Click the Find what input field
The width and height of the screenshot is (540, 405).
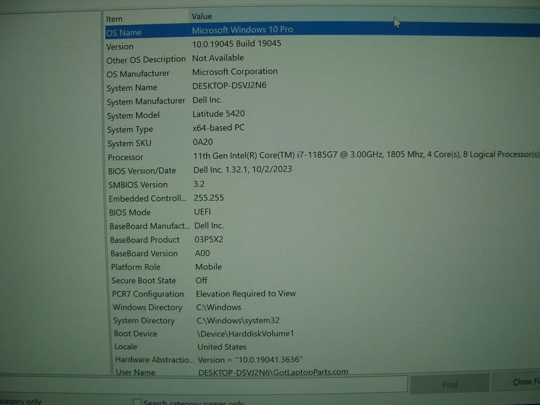tap(204, 385)
